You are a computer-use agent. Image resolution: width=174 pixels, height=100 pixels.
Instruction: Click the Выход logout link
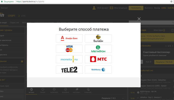pyautogui.click(x=157, y=8)
